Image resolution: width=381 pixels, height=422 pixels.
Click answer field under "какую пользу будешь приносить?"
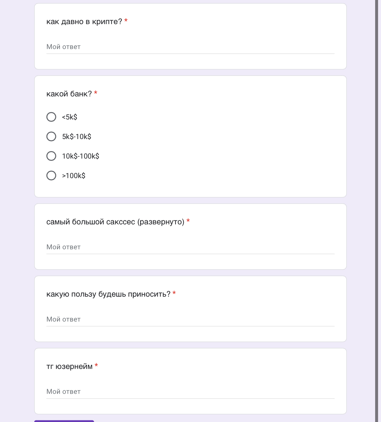[x=190, y=319]
